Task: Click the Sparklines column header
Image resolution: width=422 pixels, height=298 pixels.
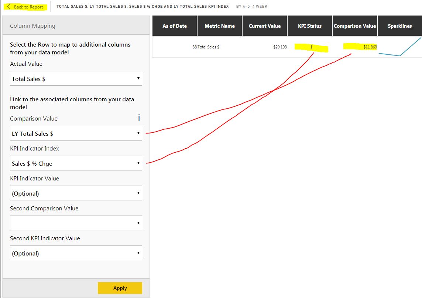Action: pyautogui.click(x=400, y=26)
